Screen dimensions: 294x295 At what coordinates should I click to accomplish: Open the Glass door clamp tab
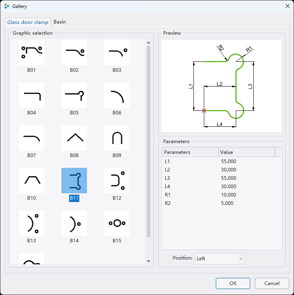[x=28, y=22]
